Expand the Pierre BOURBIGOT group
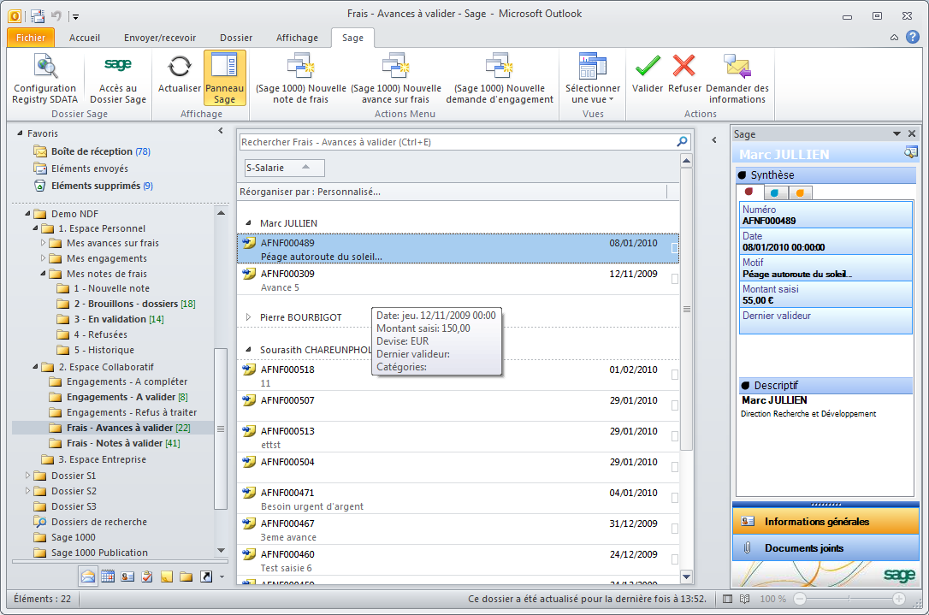The image size is (929, 615). click(248, 317)
